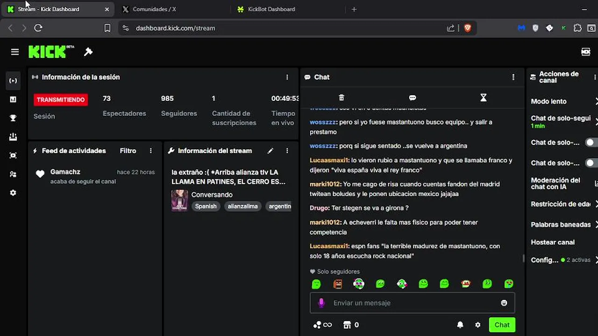This screenshot has height=336, width=598.
Task: Open Feed de actividades three-dot menu
Action: 150,151
